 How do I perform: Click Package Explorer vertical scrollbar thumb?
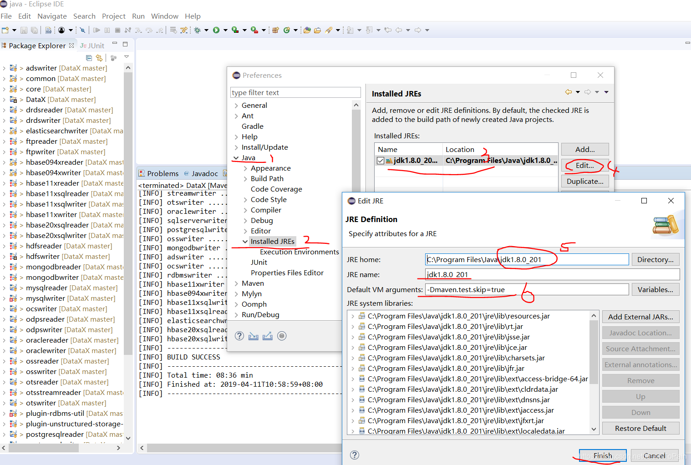point(128,214)
